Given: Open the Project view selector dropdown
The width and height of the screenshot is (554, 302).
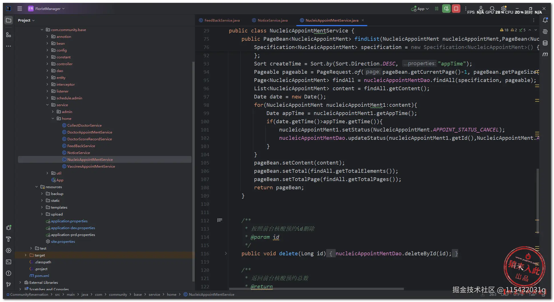Looking at the screenshot, I should click(x=26, y=20).
